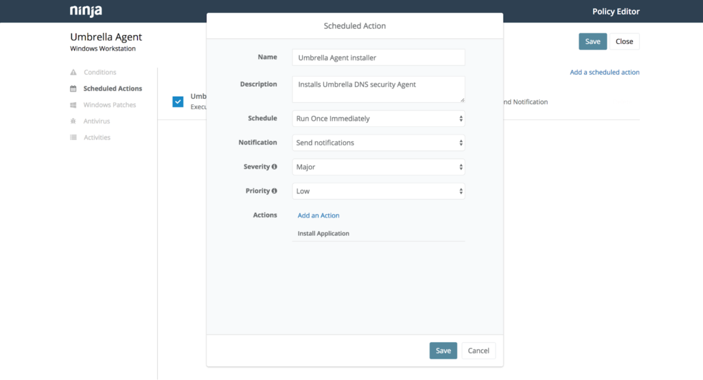Click the Policy Editor title text
The height and width of the screenshot is (380, 703).
pos(616,12)
